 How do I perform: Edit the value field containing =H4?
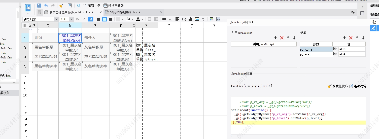[x=352, y=54]
